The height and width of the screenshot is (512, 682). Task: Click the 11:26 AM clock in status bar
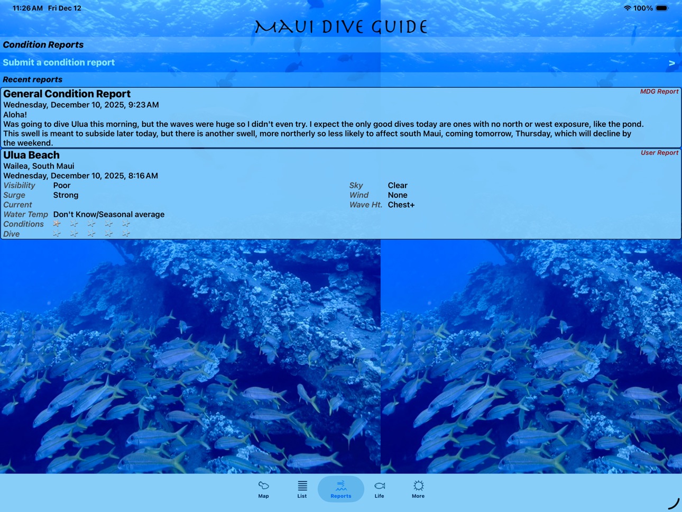(x=27, y=8)
